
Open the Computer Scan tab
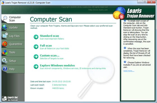pyautogui.click(x=13, y=19)
